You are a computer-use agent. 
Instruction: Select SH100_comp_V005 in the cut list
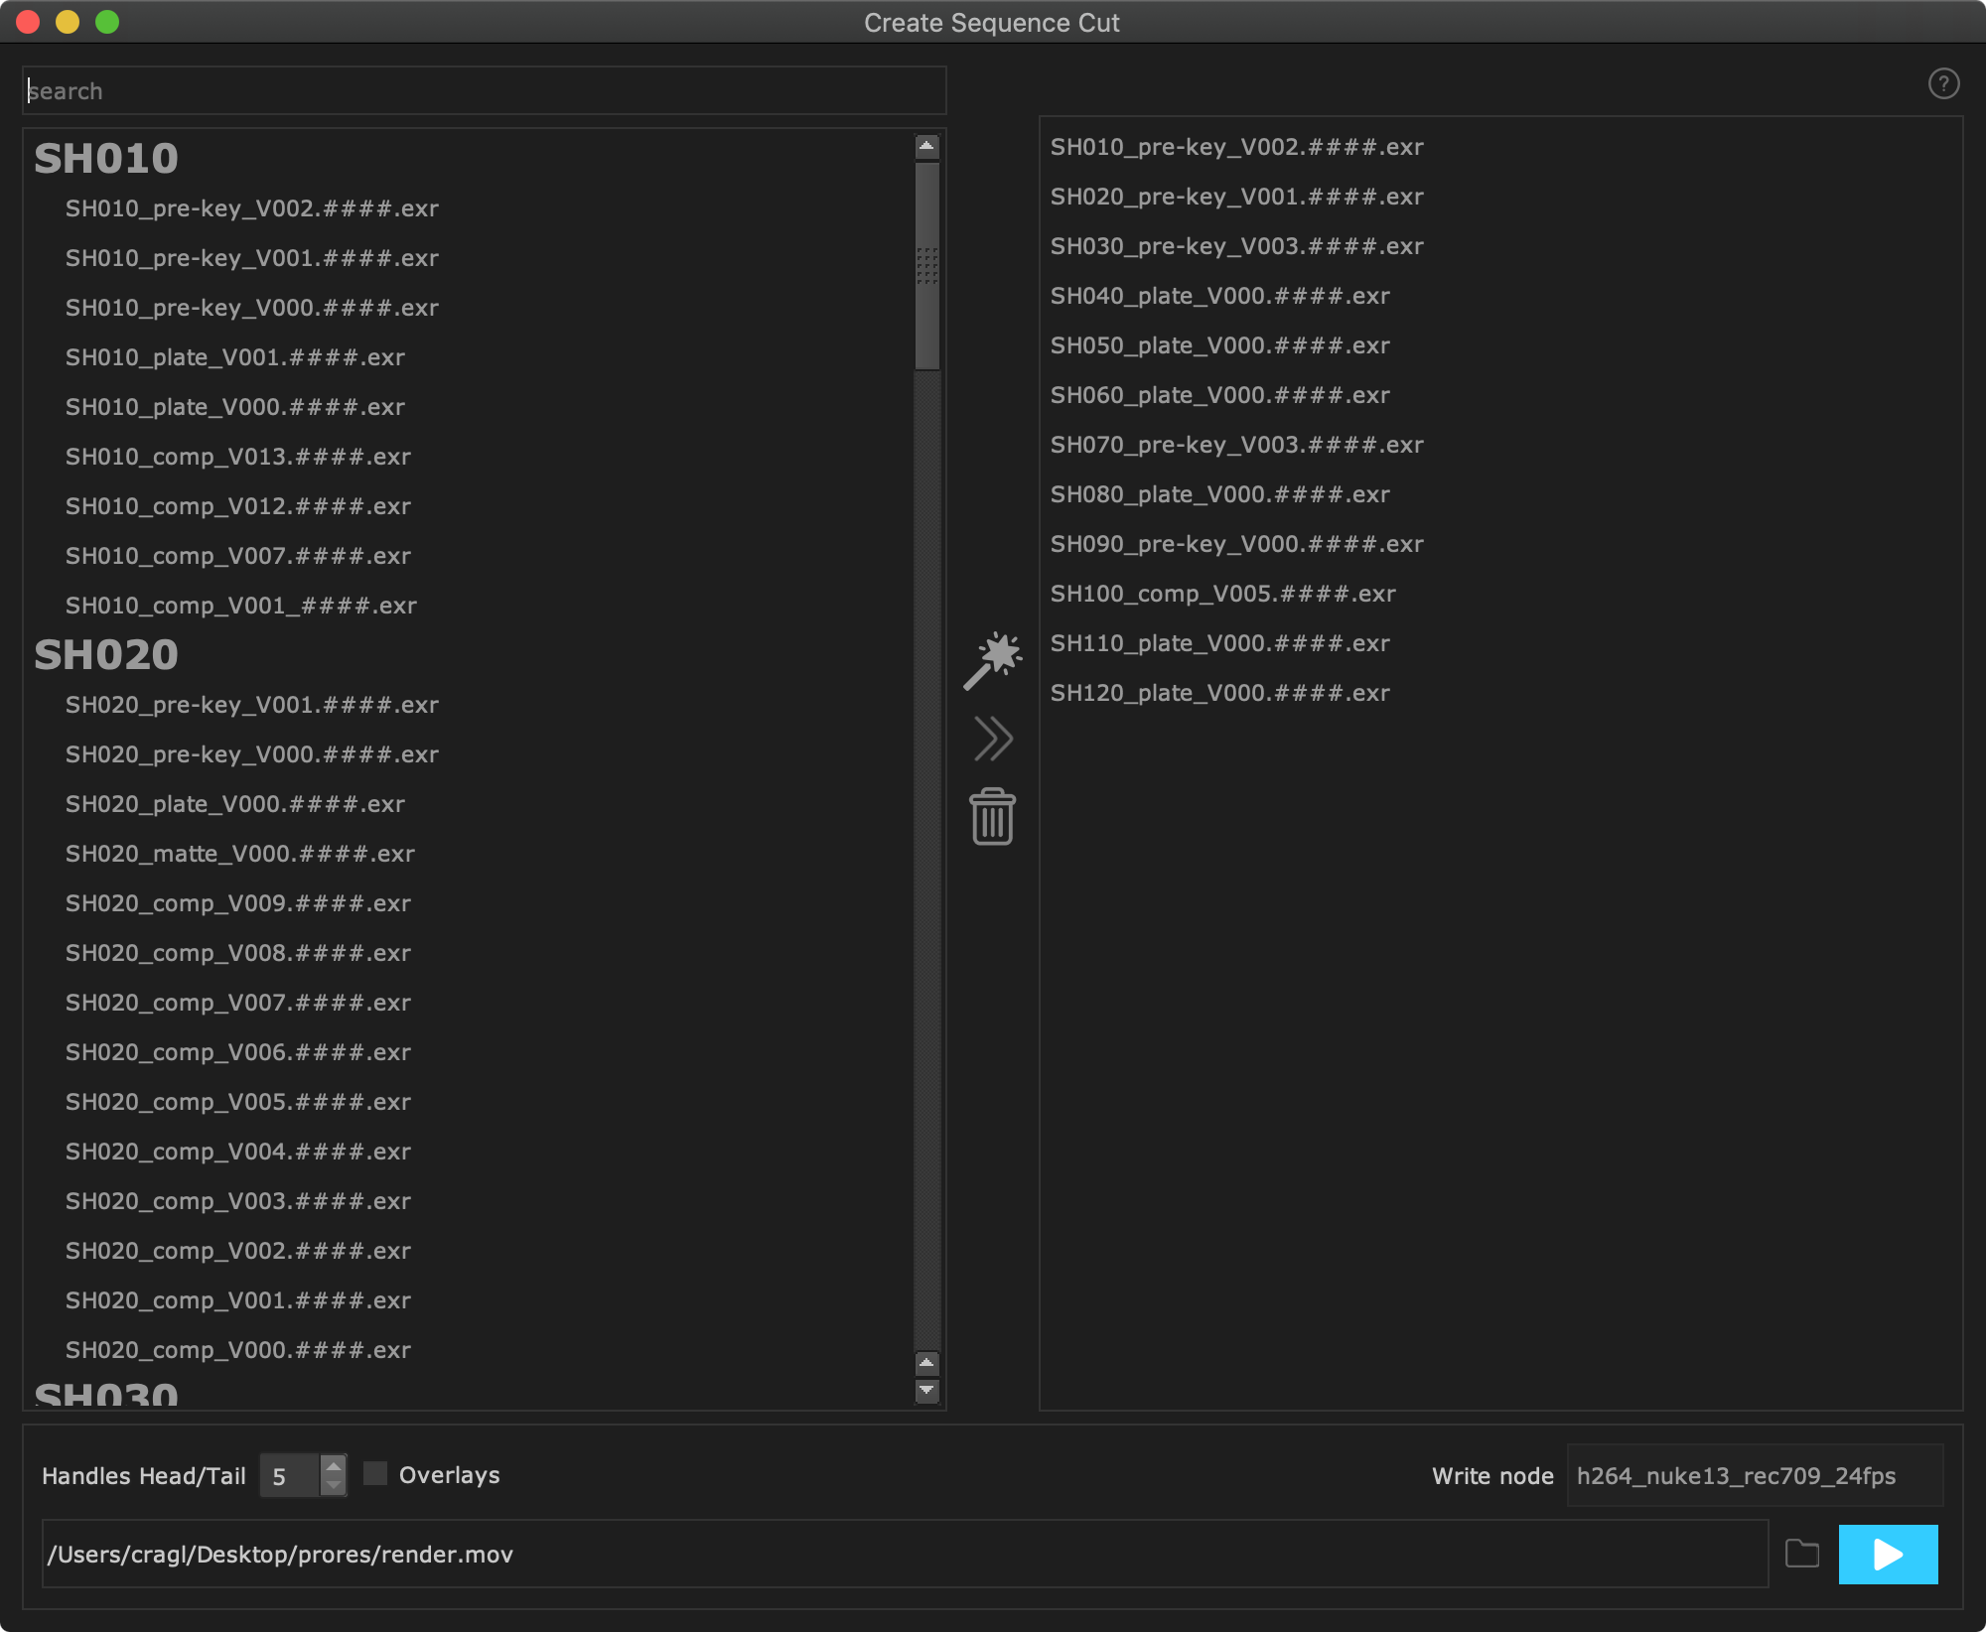pos(1223,594)
